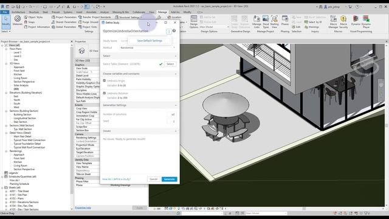Image resolution: width=389 pixels, height=219 pixels.
Task: Click the Location tool
Action: coord(174,17)
